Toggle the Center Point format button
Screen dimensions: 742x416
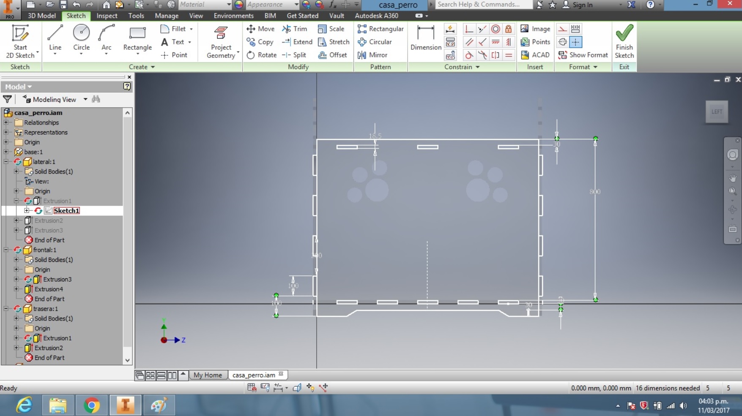575,42
